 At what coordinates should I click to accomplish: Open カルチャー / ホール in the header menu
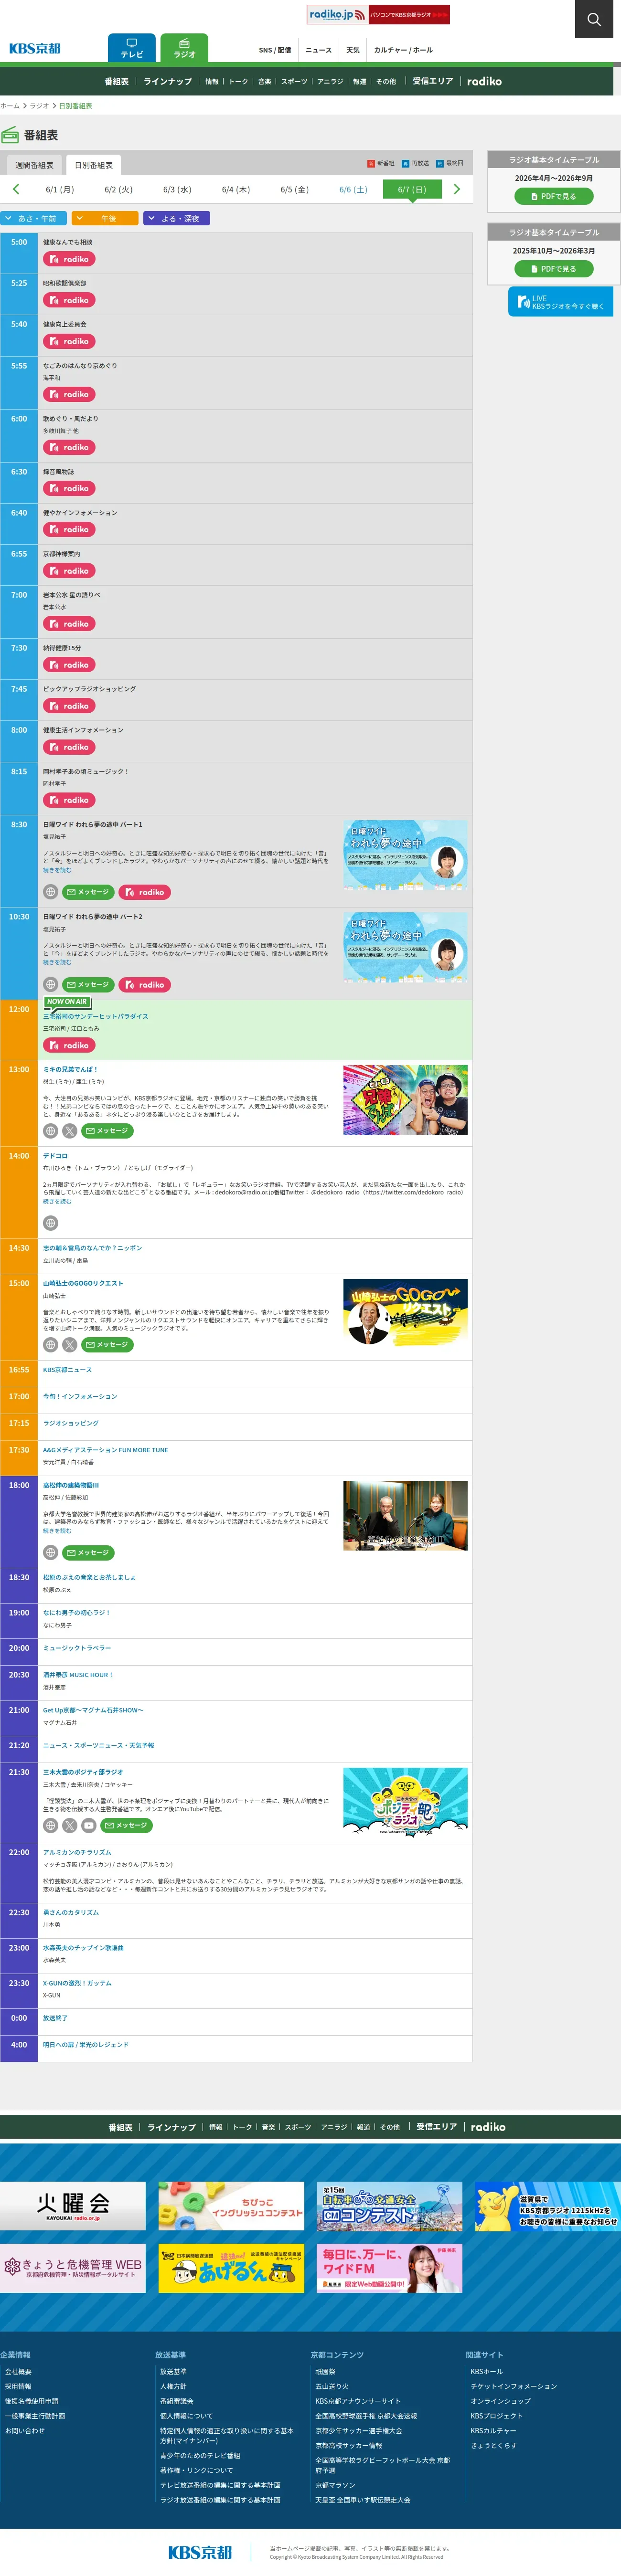click(x=403, y=50)
